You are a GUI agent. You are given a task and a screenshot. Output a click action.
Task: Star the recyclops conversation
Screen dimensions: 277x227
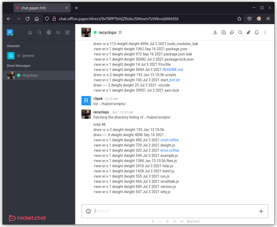click(120, 32)
